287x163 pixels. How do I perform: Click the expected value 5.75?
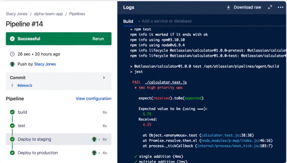point(147,114)
